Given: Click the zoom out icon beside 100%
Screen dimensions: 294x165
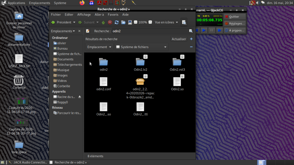Looking at the screenshot, I should (136, 22).
